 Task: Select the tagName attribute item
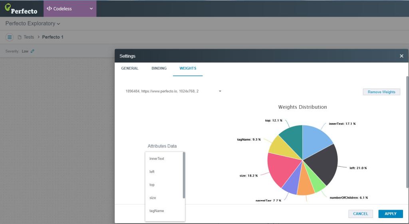click(x=157, y=211)
